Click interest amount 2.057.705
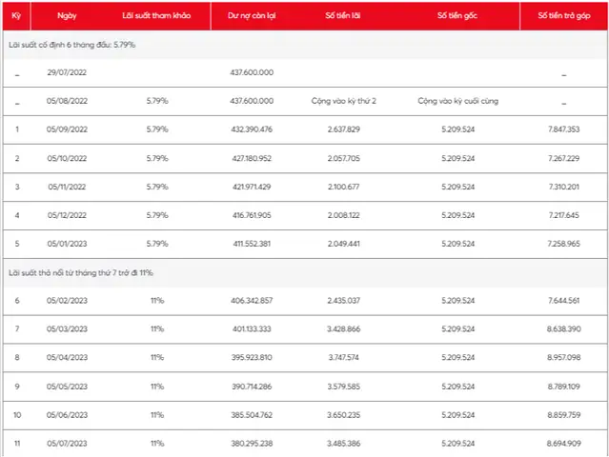The width and height of the screenshot is (609, 457). click(344, 158)
